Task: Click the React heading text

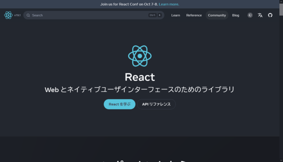Action: click(x=140, y=77)
